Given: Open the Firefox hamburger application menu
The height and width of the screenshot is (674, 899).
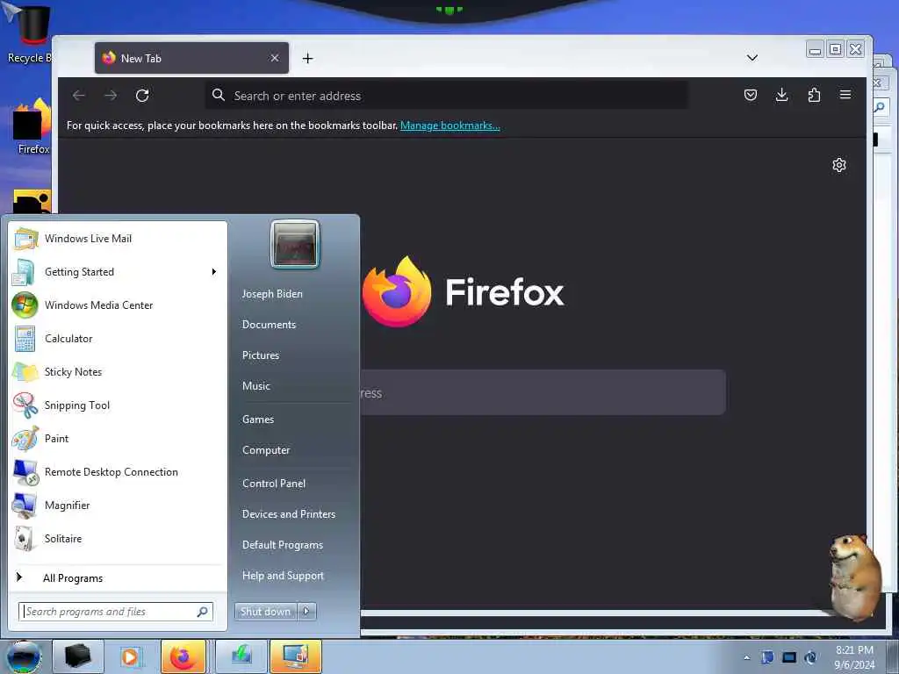Looking at the screenshot, I should pyautogui.click(x=845, y=95).
